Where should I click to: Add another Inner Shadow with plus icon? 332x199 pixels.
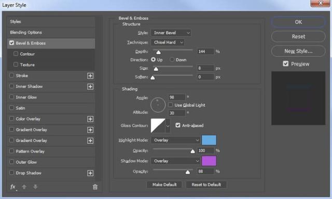(x=90, y=86)
